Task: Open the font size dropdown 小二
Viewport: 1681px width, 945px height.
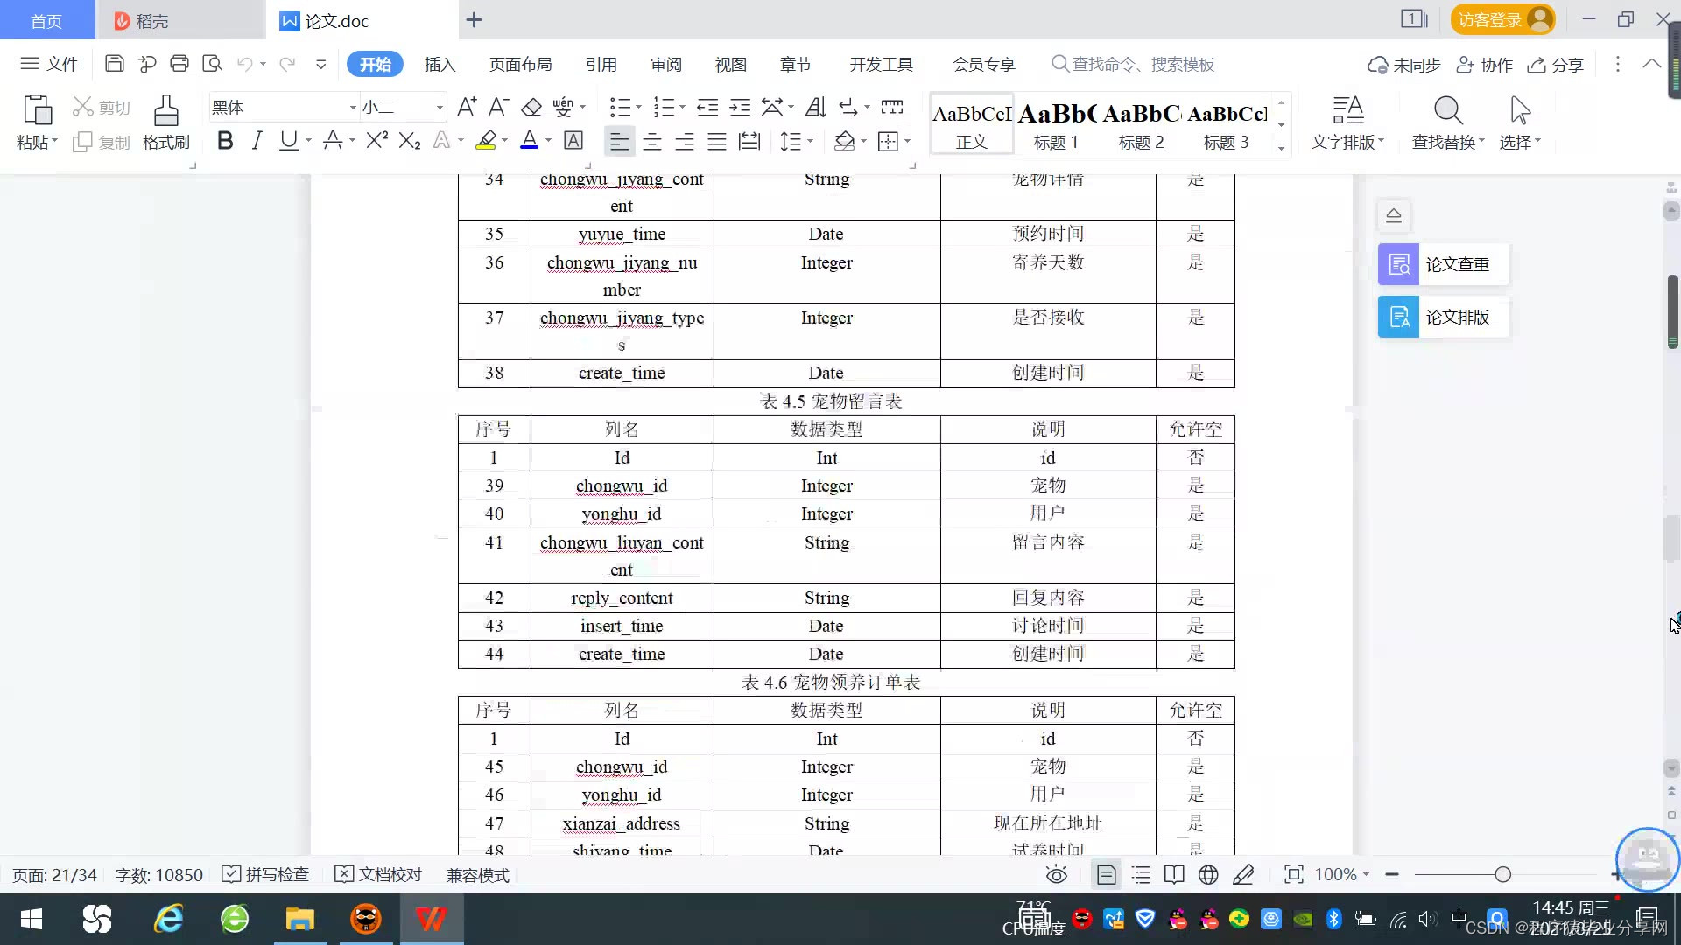Action: click(440, 108)
